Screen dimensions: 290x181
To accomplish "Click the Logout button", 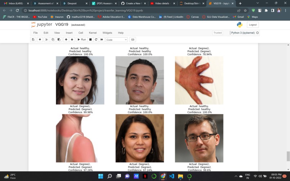I will [253, 25].
